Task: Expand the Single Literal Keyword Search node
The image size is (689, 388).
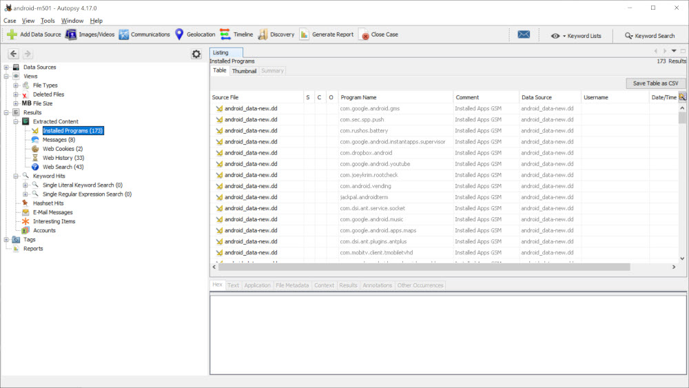Action: click(25, 185)
